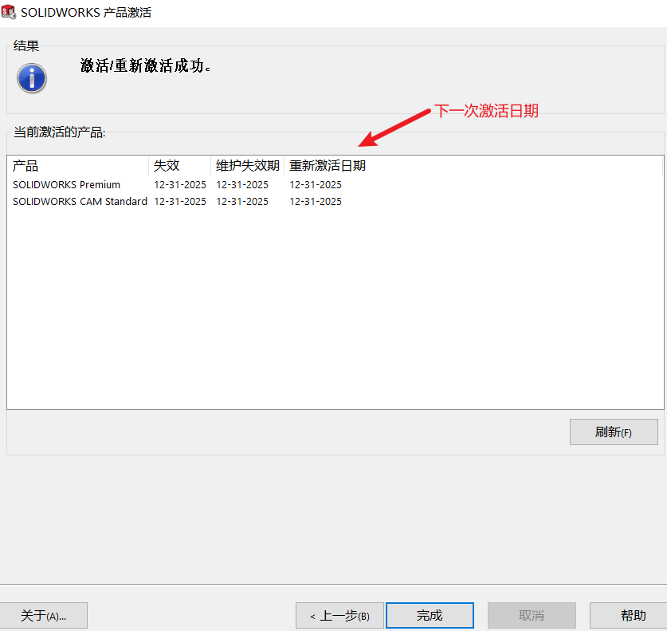Open the 关于(A) about dialog
Viewport: 667px width, 631px height.
(44, 615)
